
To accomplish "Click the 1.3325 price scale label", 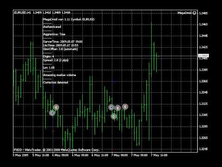I will 203,104.
